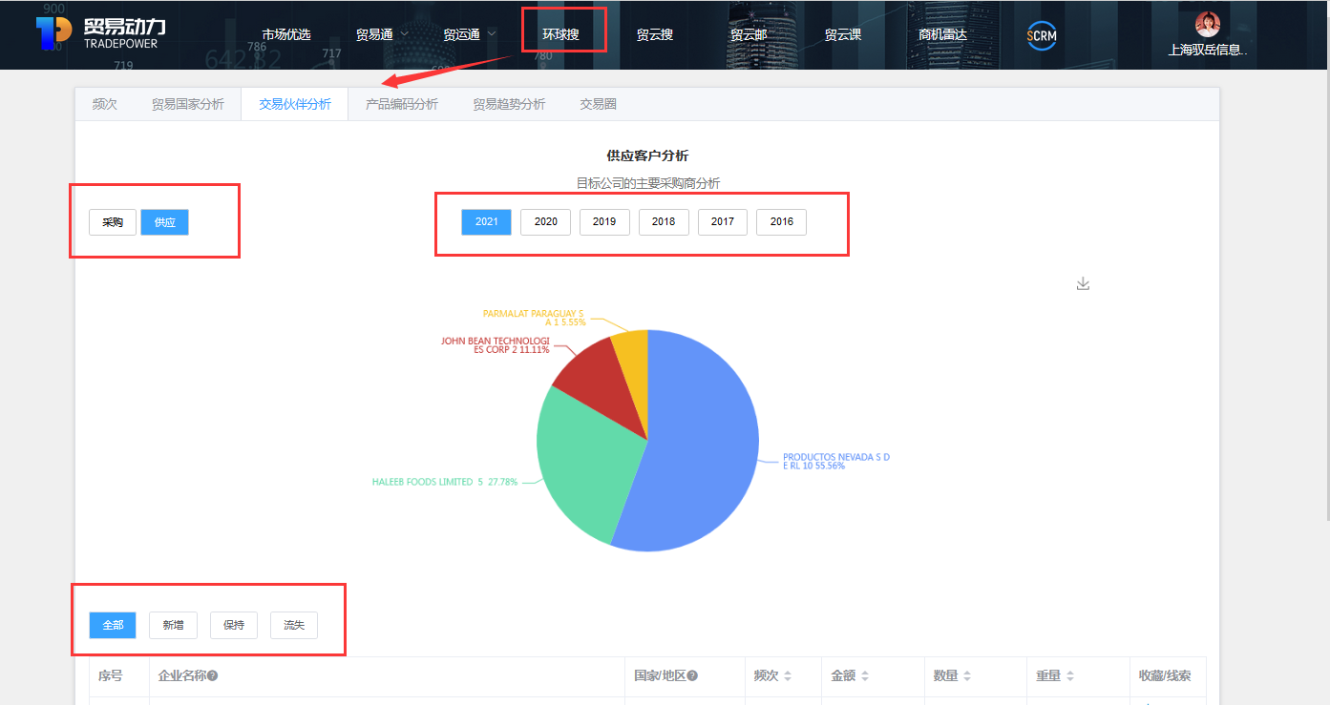
Task: Select the 交易伙伴分析 tab
Action: point(295,104)
